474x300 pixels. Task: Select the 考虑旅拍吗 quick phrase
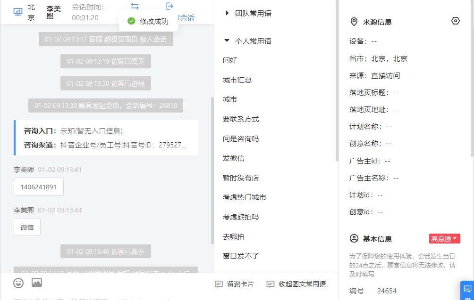click(241, 217)
